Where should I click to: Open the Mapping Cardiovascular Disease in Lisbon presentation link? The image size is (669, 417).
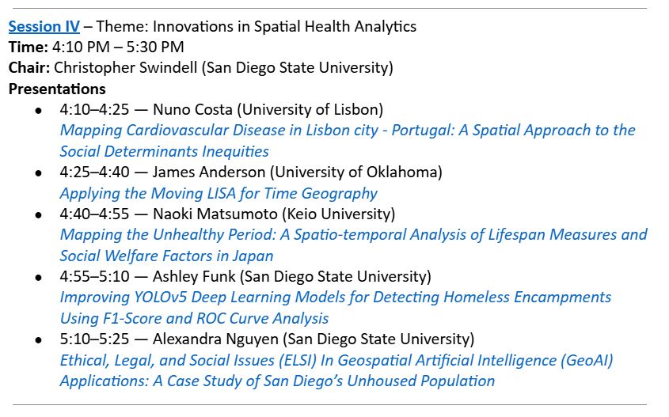pos(347,130)
